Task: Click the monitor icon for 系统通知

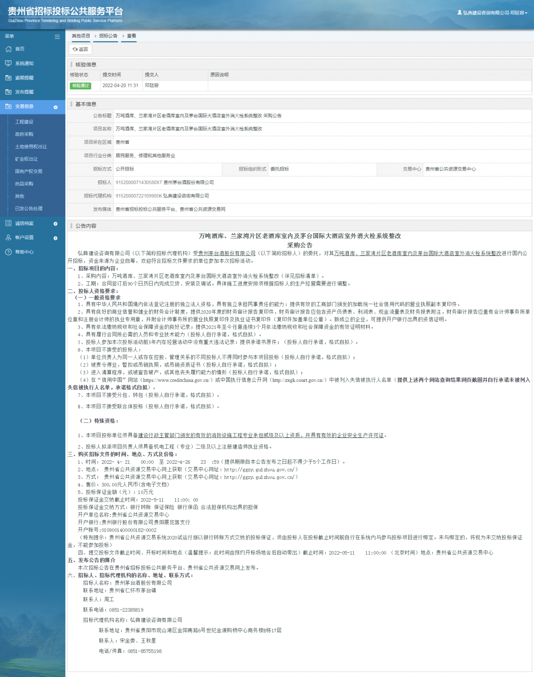Action: coord(8,63)
